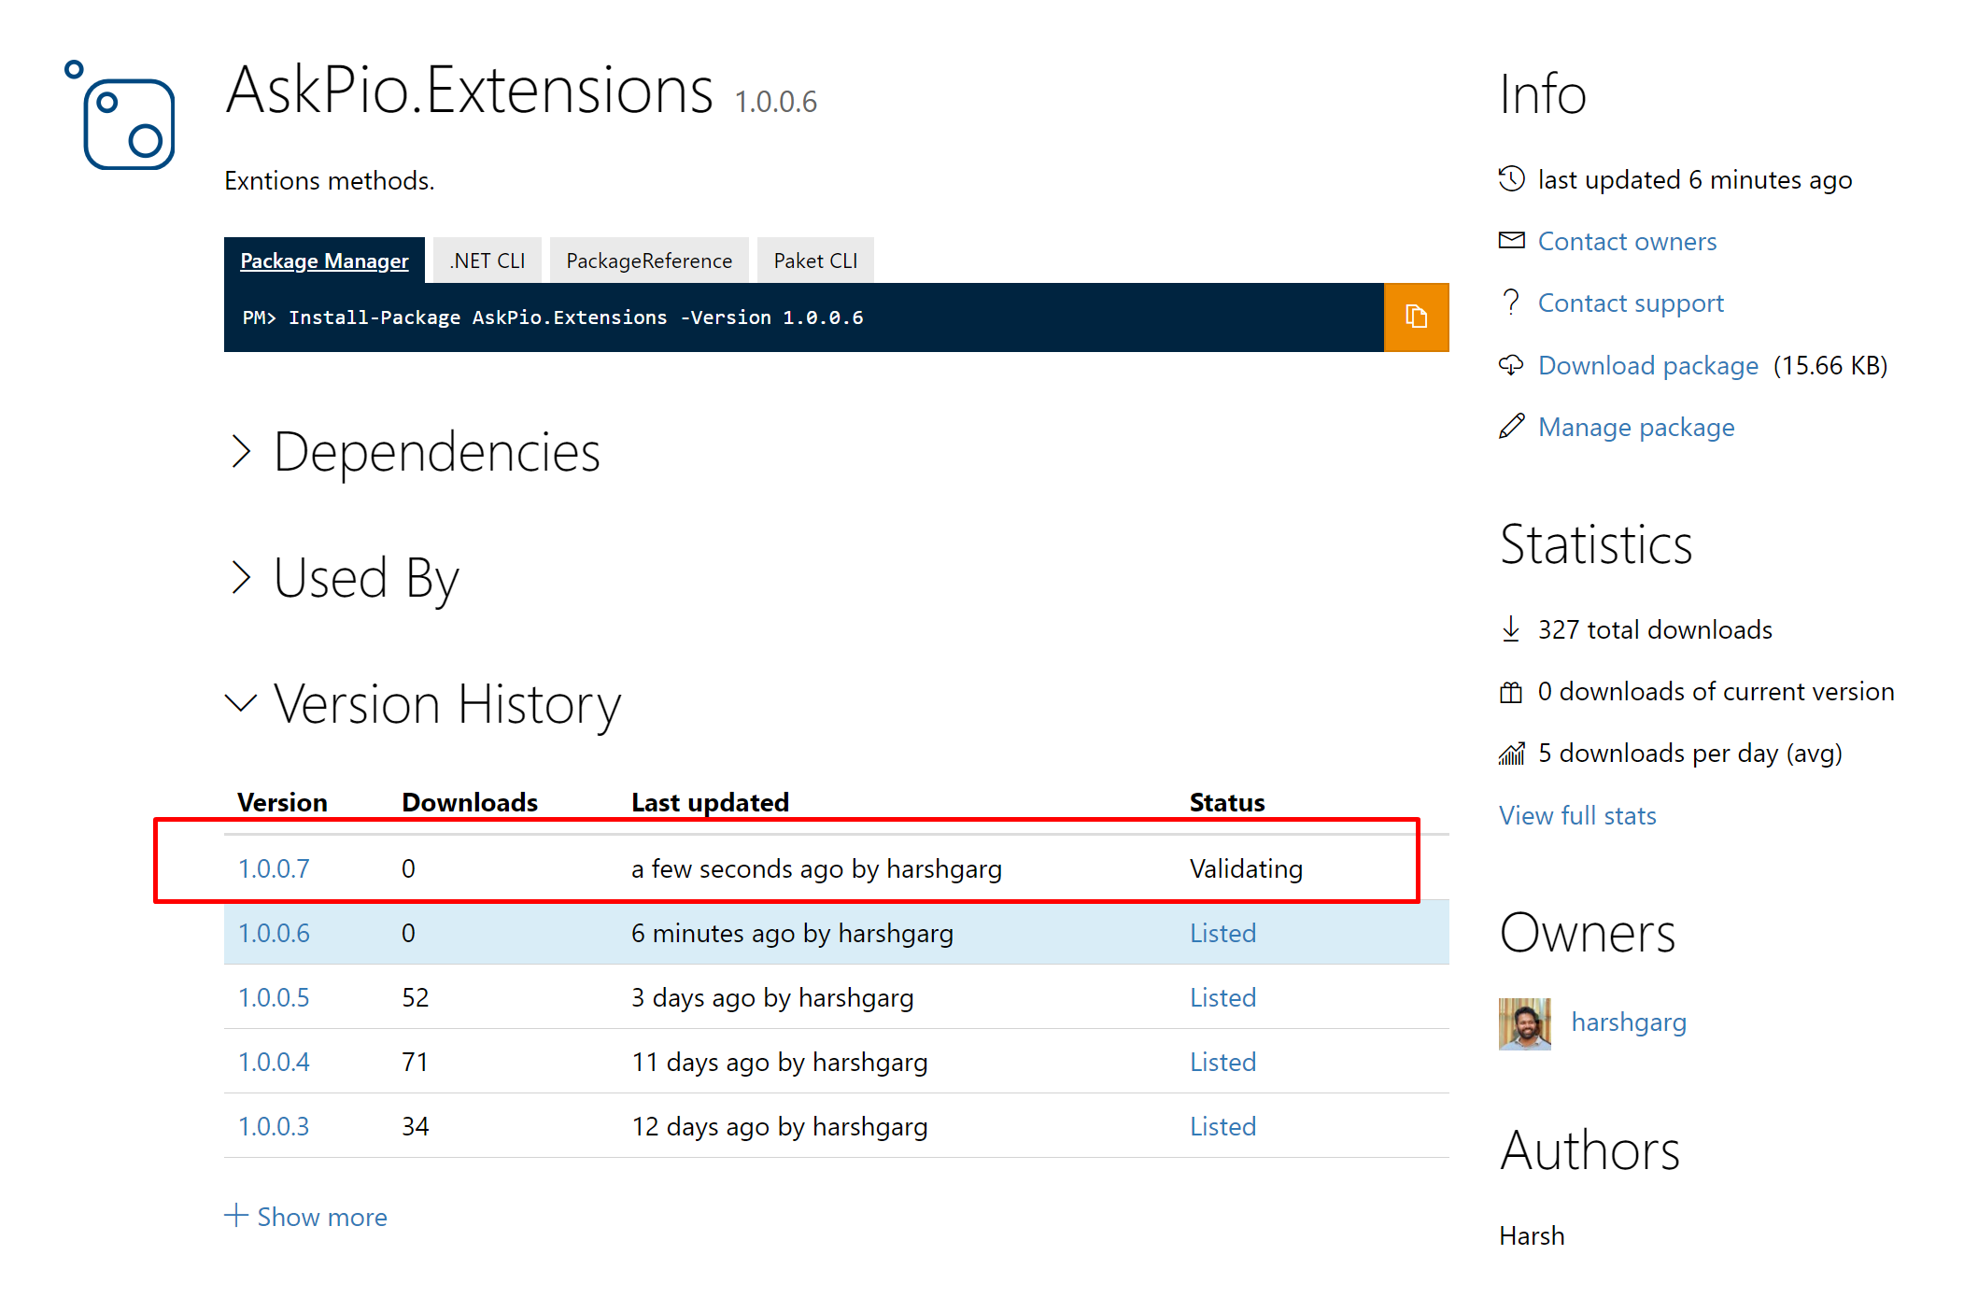
Task: Expand the Used By section
Action: click(x=241, y=578)
